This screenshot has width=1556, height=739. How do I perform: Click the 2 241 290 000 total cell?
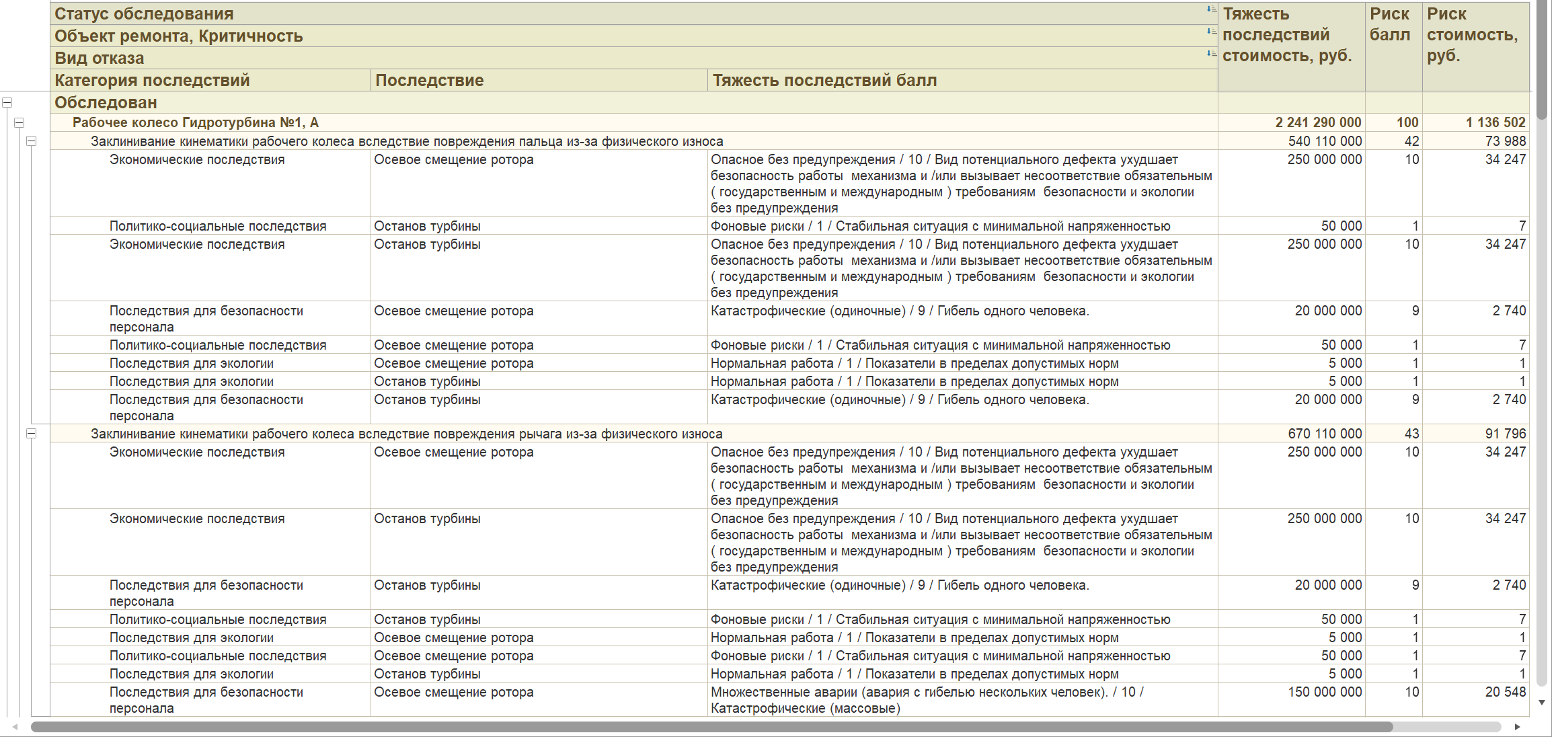click(1318, 123)
